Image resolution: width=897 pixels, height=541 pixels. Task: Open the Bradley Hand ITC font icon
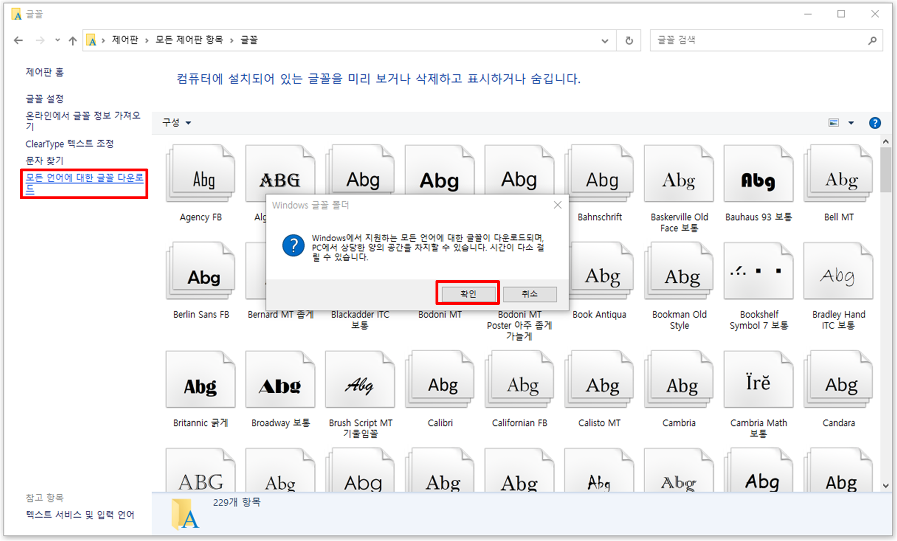tap(838, 271)
